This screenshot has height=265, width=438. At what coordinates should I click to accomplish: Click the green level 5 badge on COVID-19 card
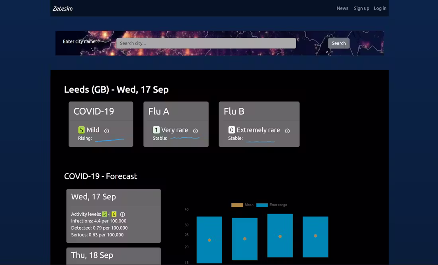point(81,130)
